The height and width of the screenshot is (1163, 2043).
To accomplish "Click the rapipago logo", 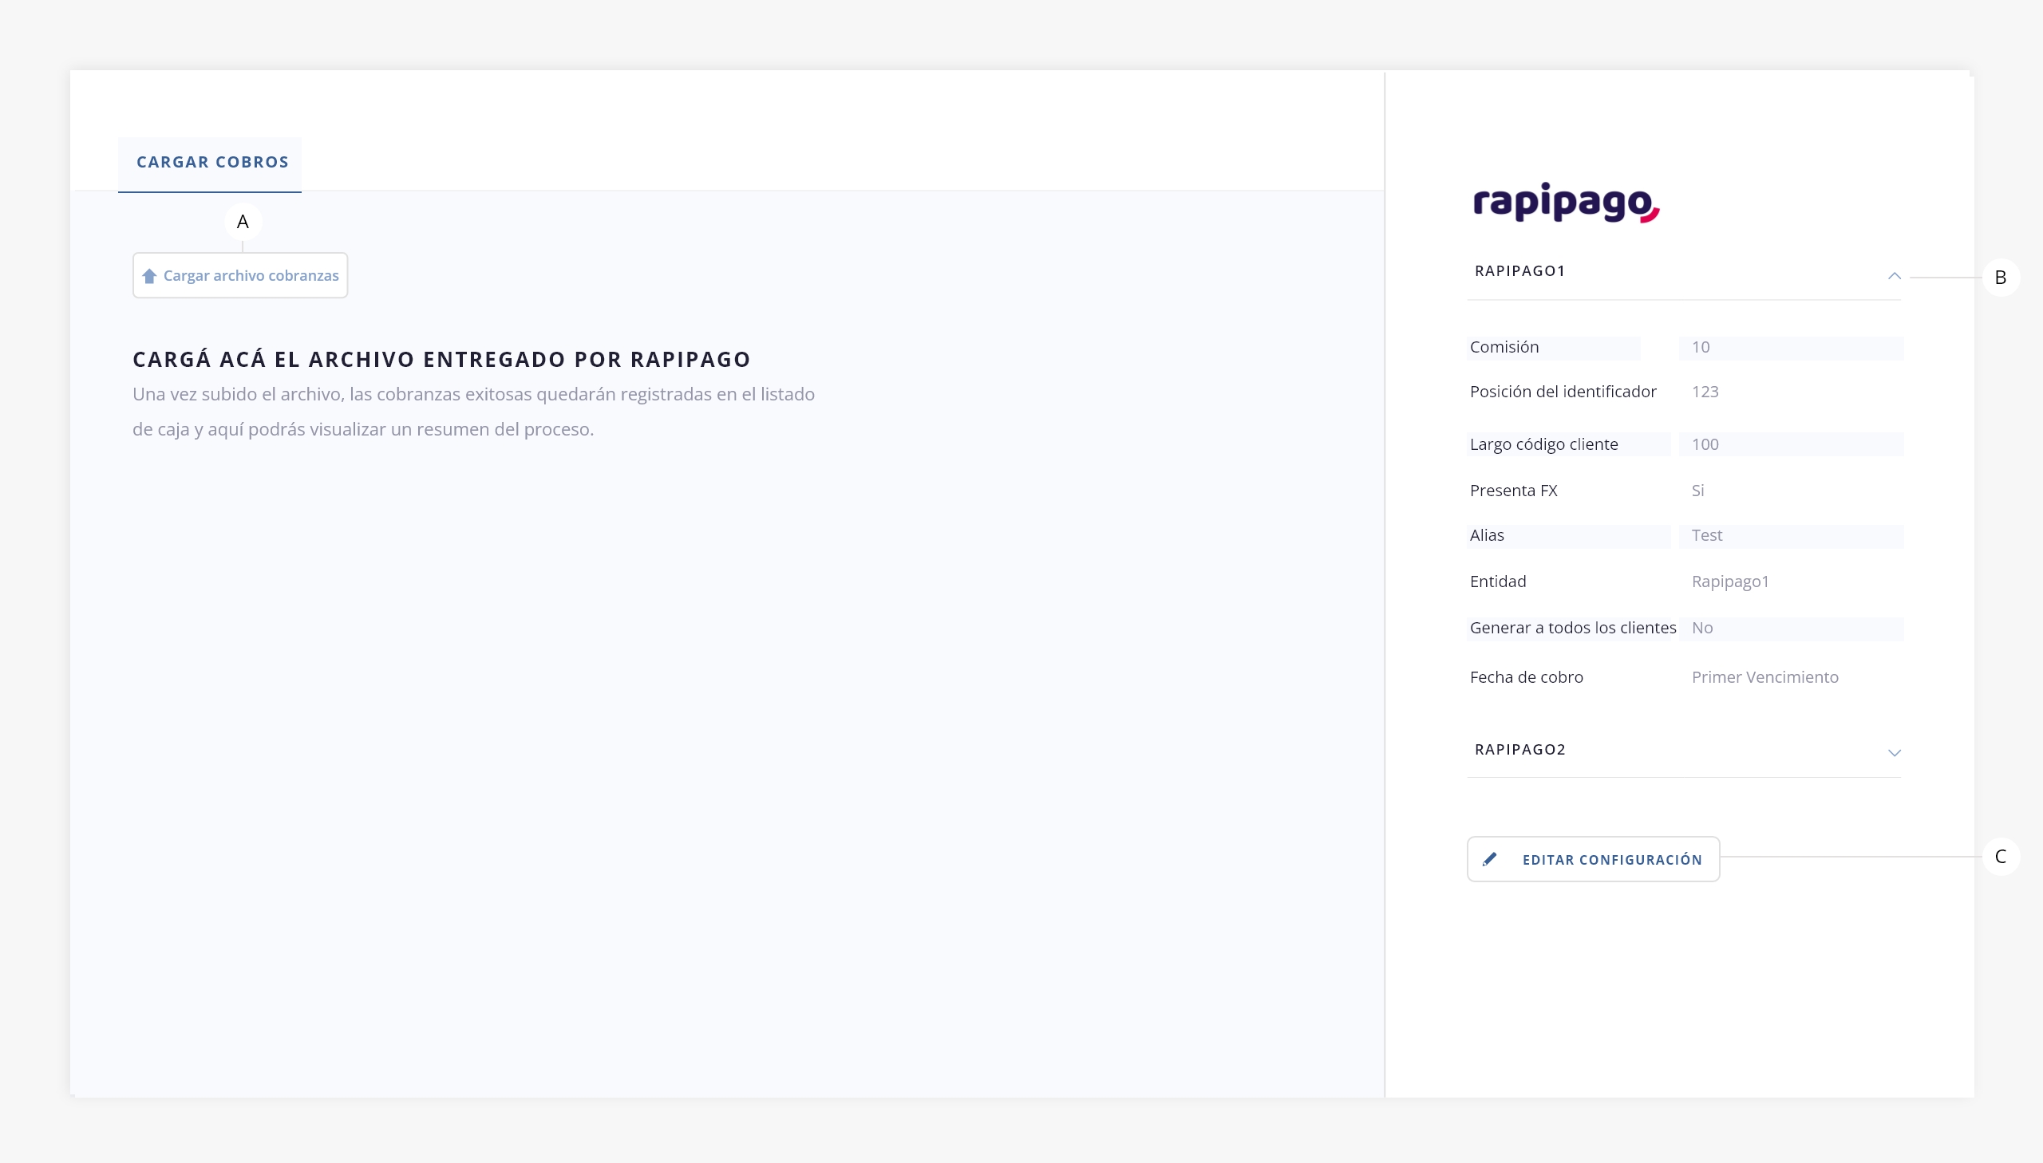I will click(1566, 202).
